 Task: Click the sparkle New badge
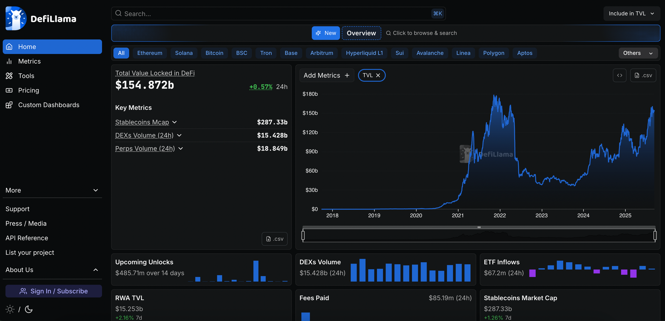click(x=326, y=33)
